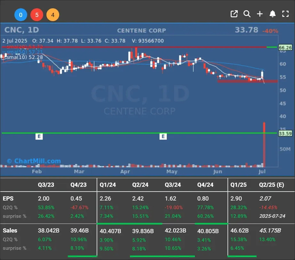This screenshot has width=295, height=260.
Task: Click the magnifier search icon
Action: click(247, 14)
